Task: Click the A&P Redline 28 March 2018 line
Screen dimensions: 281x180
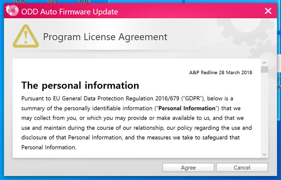Action: click(x=220, y=73)
